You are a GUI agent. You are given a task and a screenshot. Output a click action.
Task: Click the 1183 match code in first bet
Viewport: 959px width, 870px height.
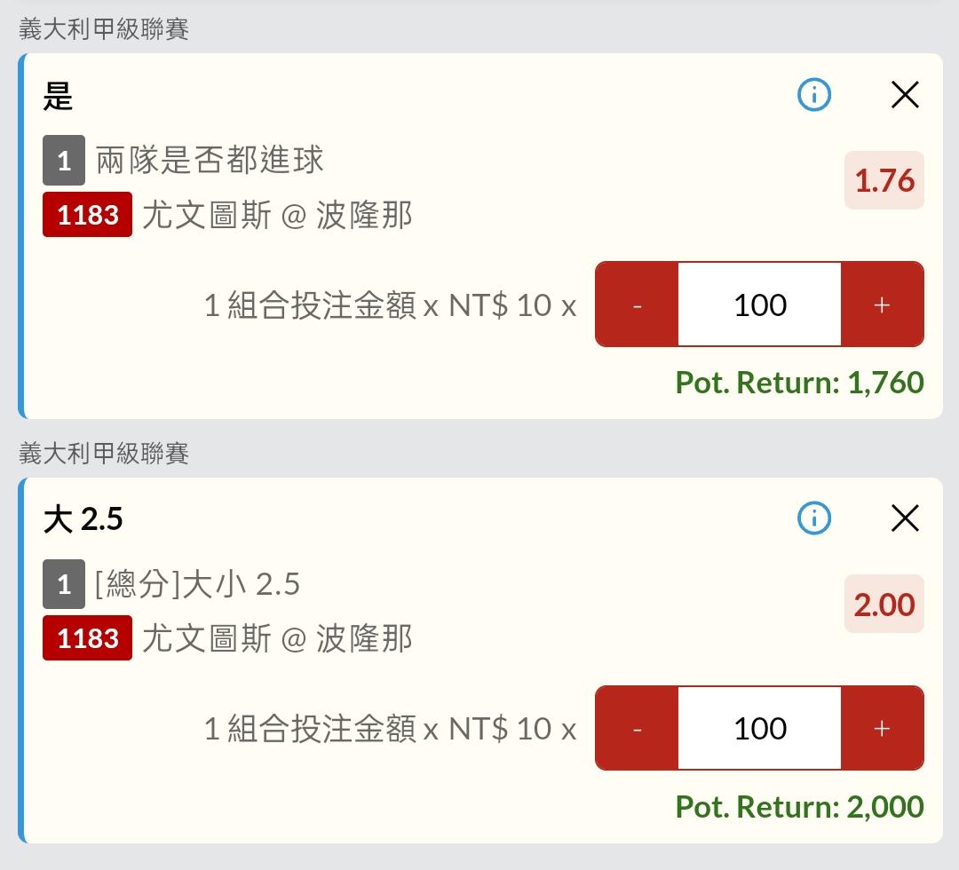pos(87,215)
